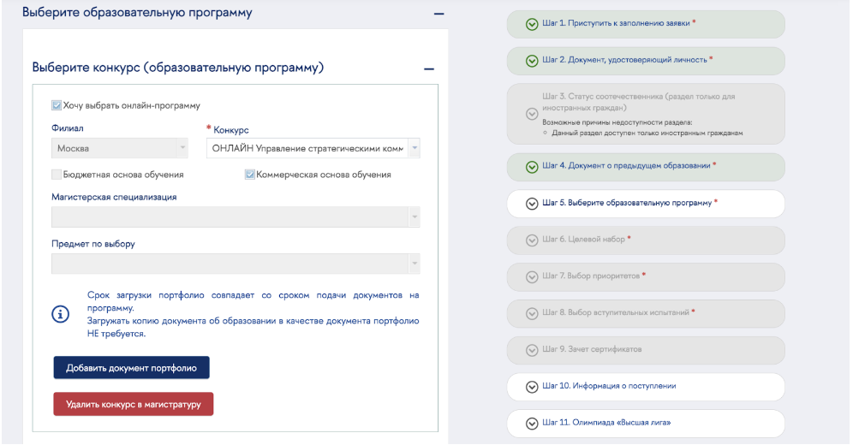
Task: Toggle 'Хочу выбрать онлайн-программу' checkbox
Action: coord(57,105)
